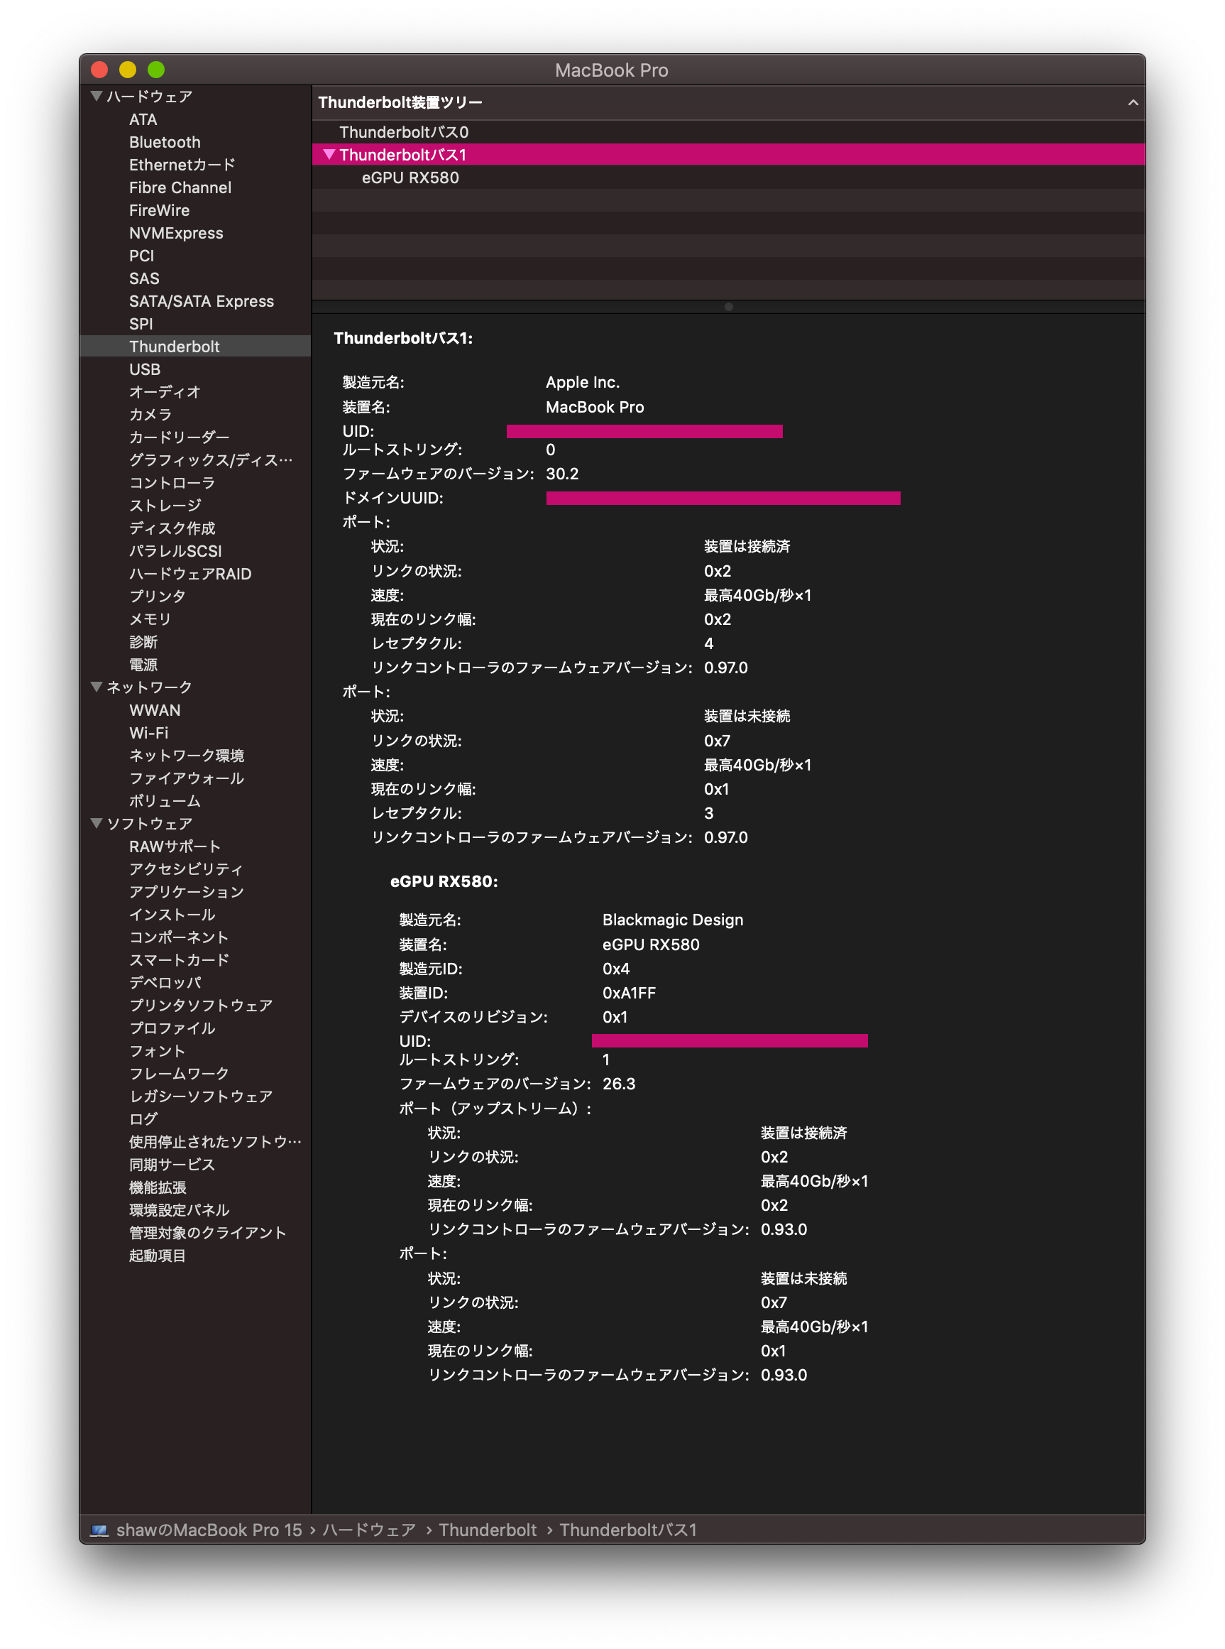This screenshot has width=1225, height=1649.
Task: Open Bluetooth in the sidebar
Action: click(165, 142)
